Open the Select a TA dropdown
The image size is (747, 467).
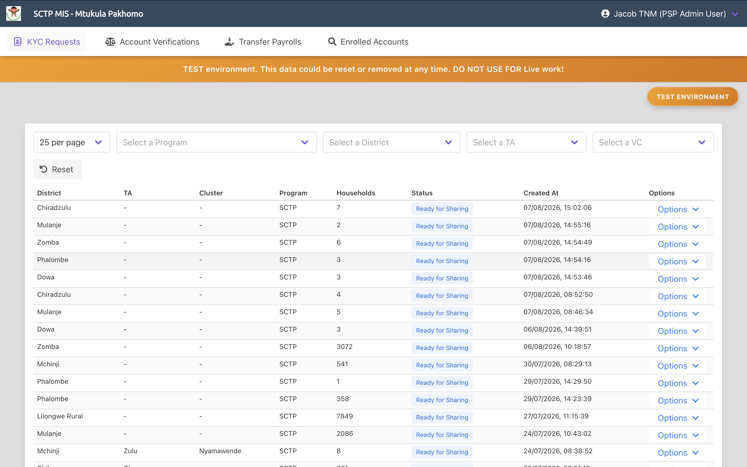click(x=526, y=142)
